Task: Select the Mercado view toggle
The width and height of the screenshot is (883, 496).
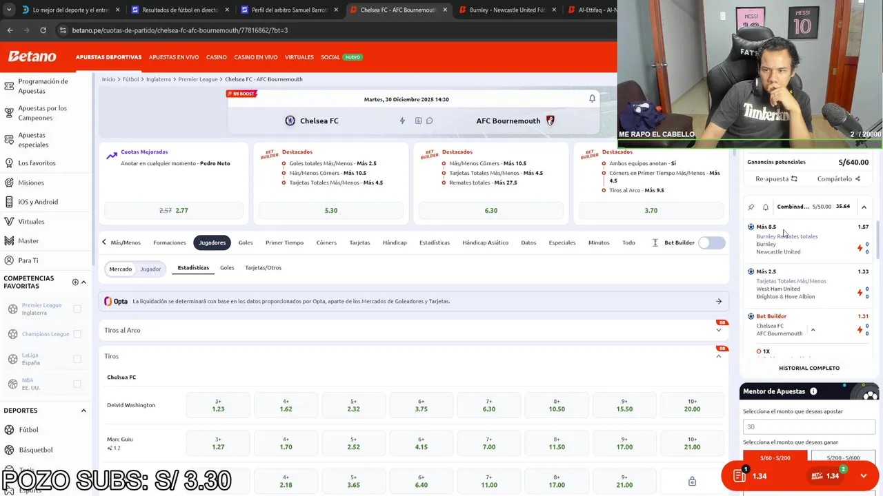Action: [x=120, y=269]
